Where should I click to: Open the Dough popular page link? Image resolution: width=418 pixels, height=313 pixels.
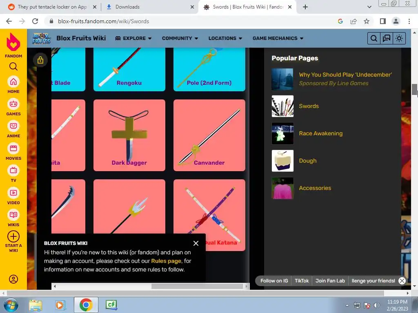(x=308, y=161)
